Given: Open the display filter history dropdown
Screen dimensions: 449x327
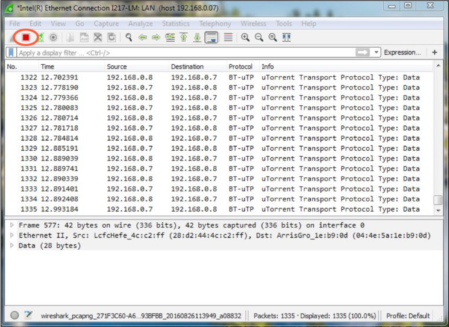Looking at the screenshot, I should (376, 52).
